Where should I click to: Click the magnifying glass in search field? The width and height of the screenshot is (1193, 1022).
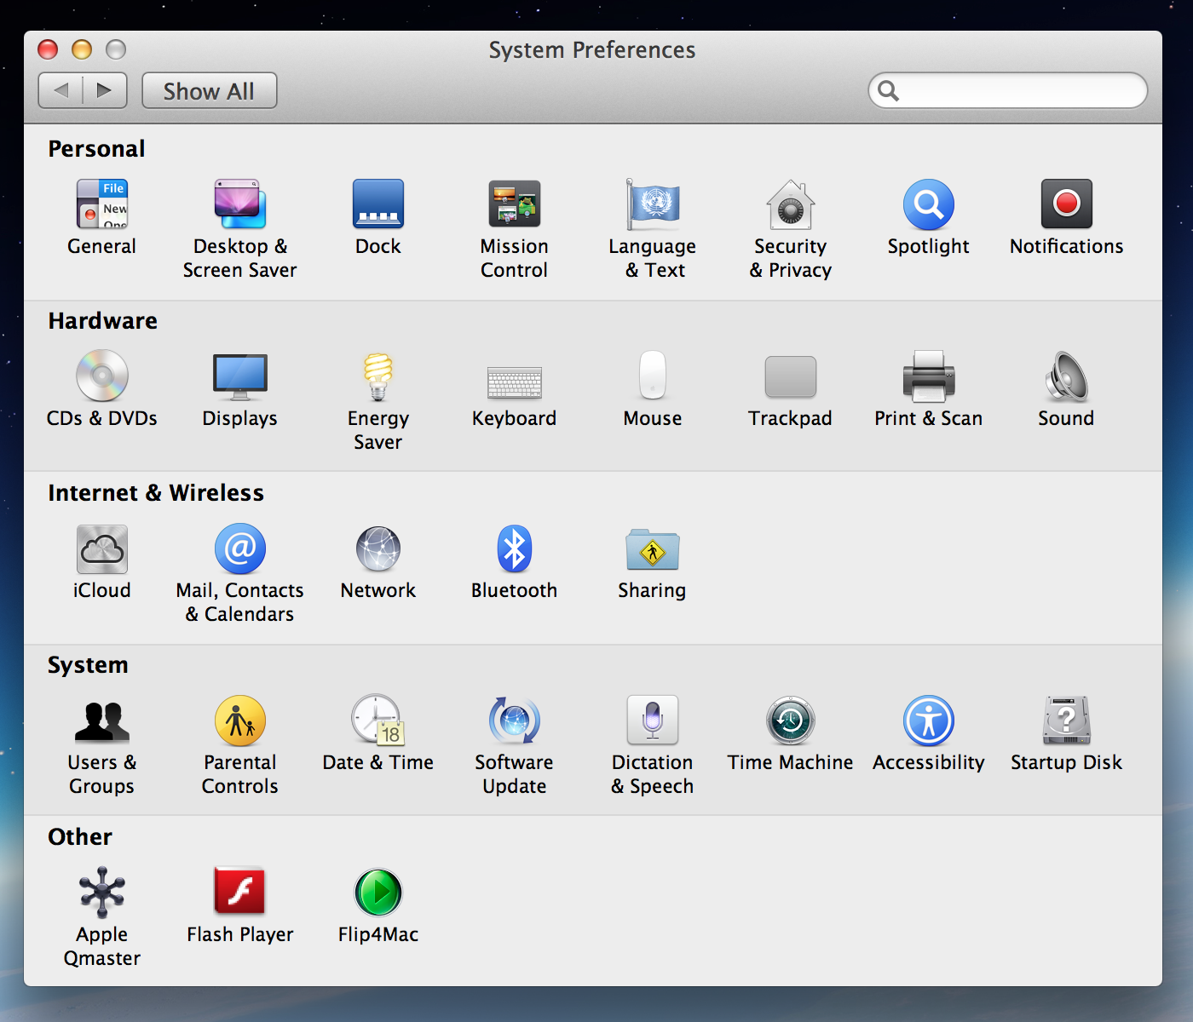point(888,90)
